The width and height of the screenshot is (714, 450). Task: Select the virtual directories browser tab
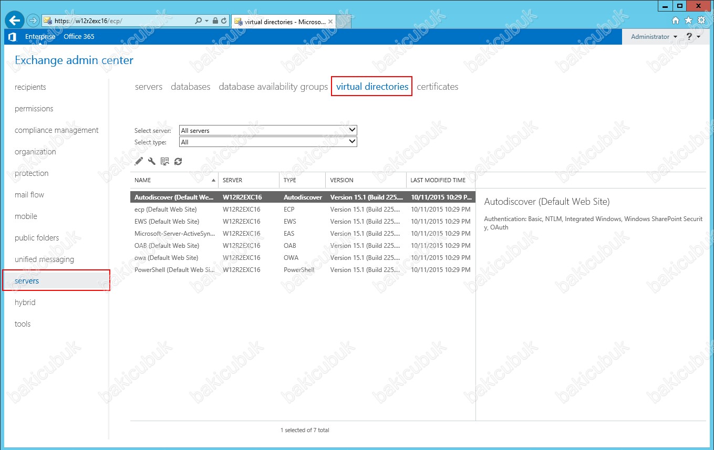pos(284,22)
